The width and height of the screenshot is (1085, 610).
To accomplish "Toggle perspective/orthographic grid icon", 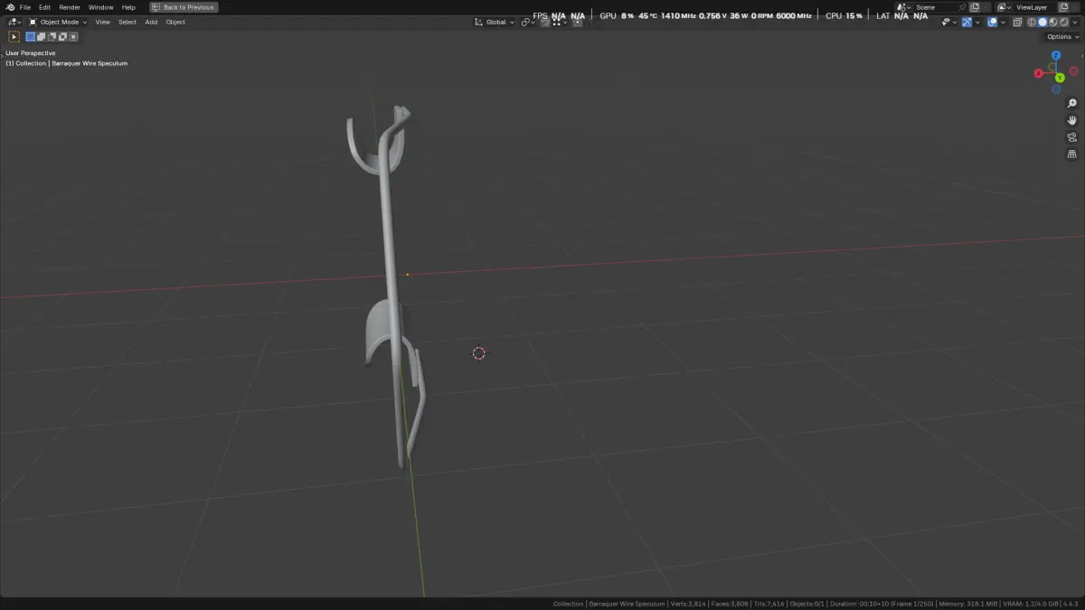I will click(x=1072, y=155).
